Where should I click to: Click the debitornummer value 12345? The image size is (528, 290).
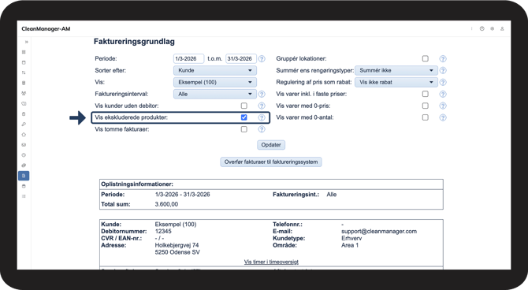[163, 232]
